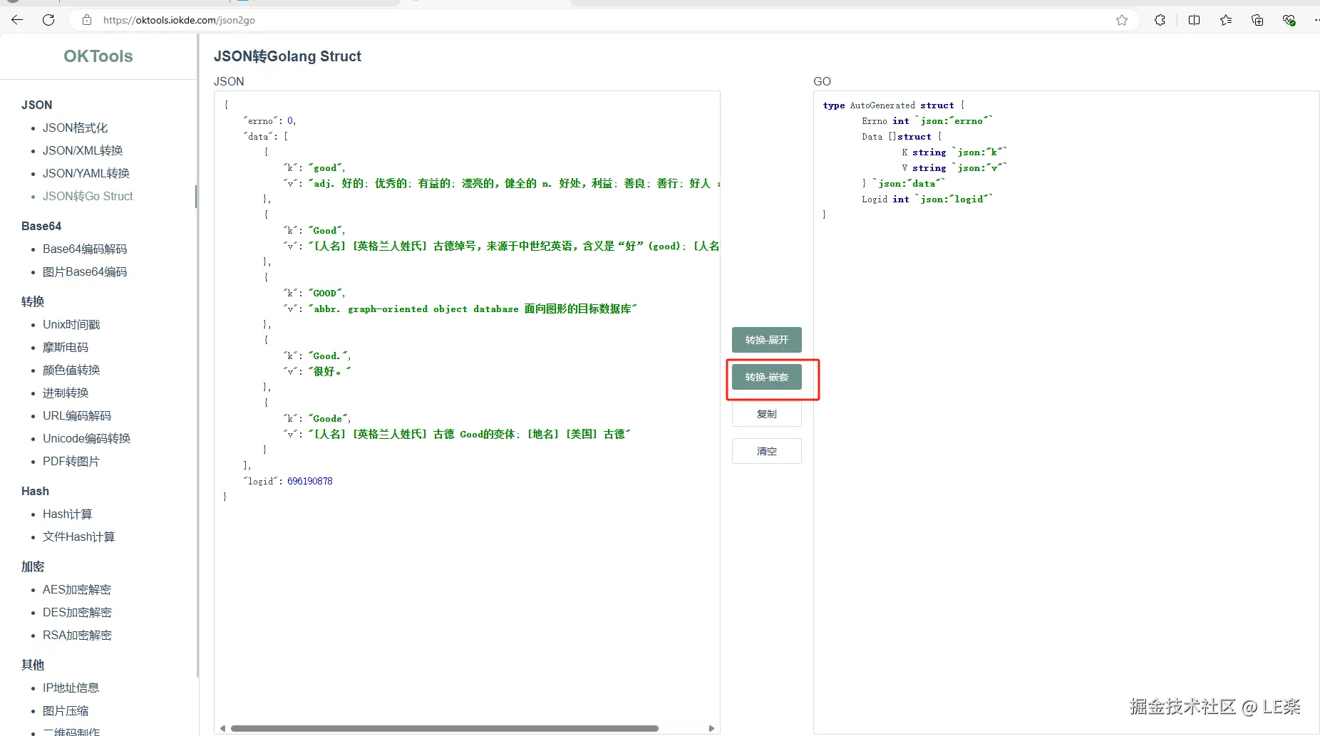Click inside the GO output editor
Screen dimensions: 1320x736
[x=1066, y=412]
